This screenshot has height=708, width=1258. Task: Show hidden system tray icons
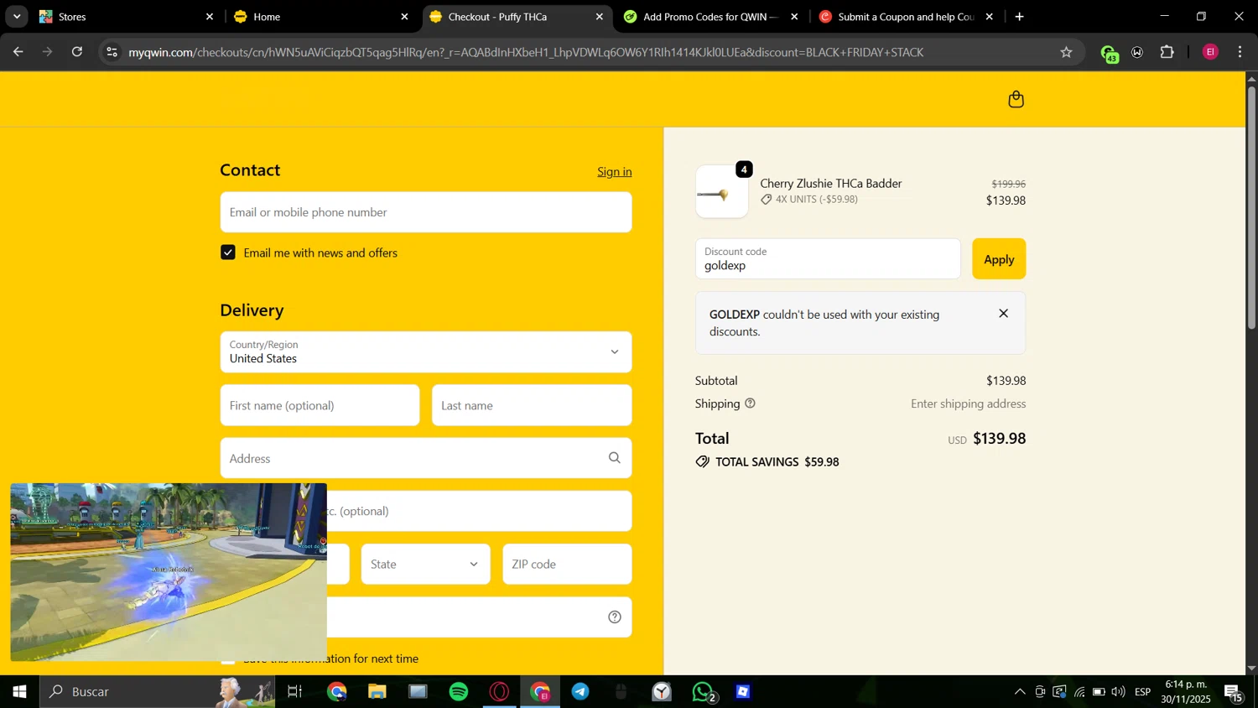(x=1019, y=692)
